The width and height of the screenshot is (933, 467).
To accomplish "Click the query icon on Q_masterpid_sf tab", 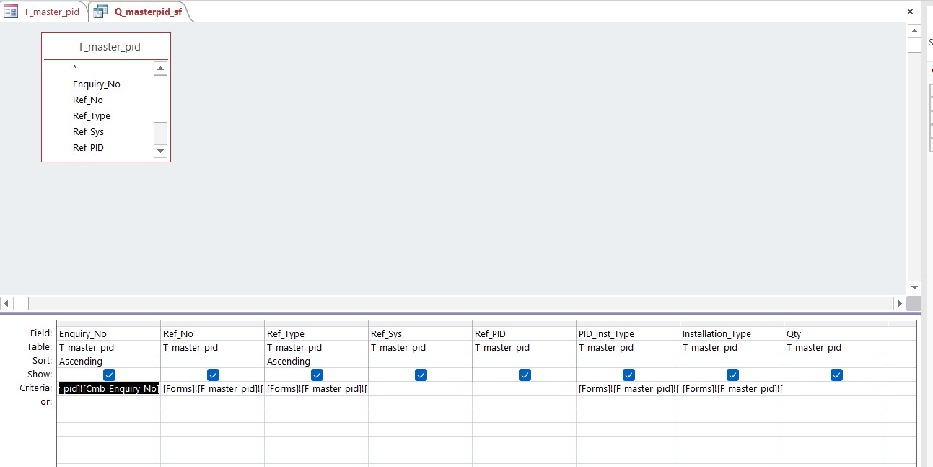I will [x=100, y=12].
